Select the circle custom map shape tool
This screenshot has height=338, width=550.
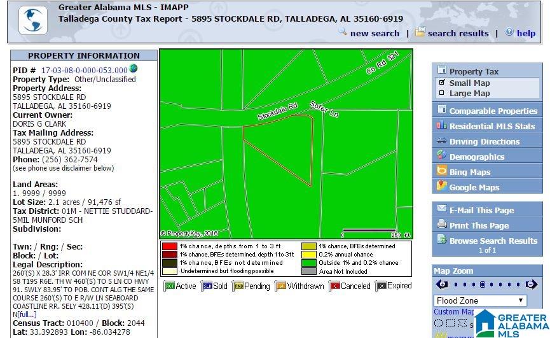coord(439,323)
